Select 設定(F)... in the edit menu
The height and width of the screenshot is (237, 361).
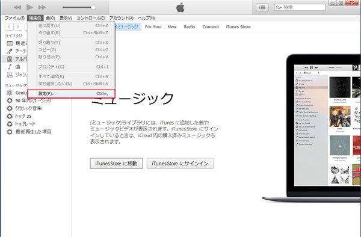click(71, 94)
